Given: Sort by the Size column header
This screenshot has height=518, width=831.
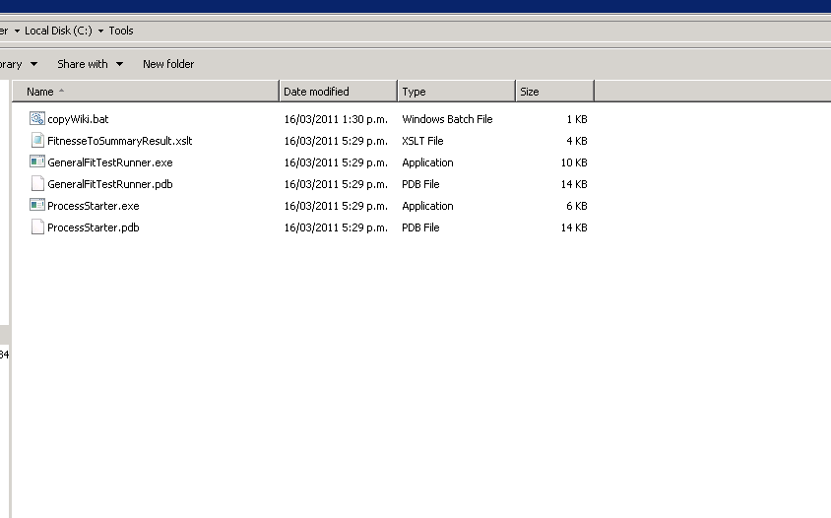Looking at the screenshot, I should click(x=555, y=92).
